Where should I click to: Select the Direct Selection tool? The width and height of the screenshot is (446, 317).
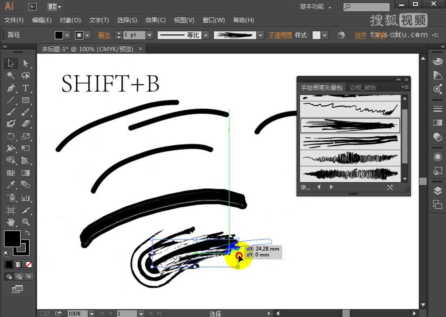coord(26,63)
